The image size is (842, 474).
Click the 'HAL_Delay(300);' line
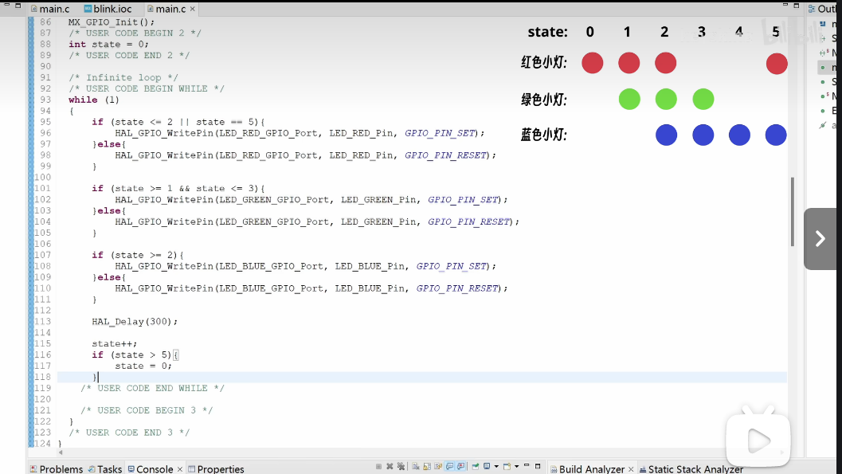[x=135, y=322]
